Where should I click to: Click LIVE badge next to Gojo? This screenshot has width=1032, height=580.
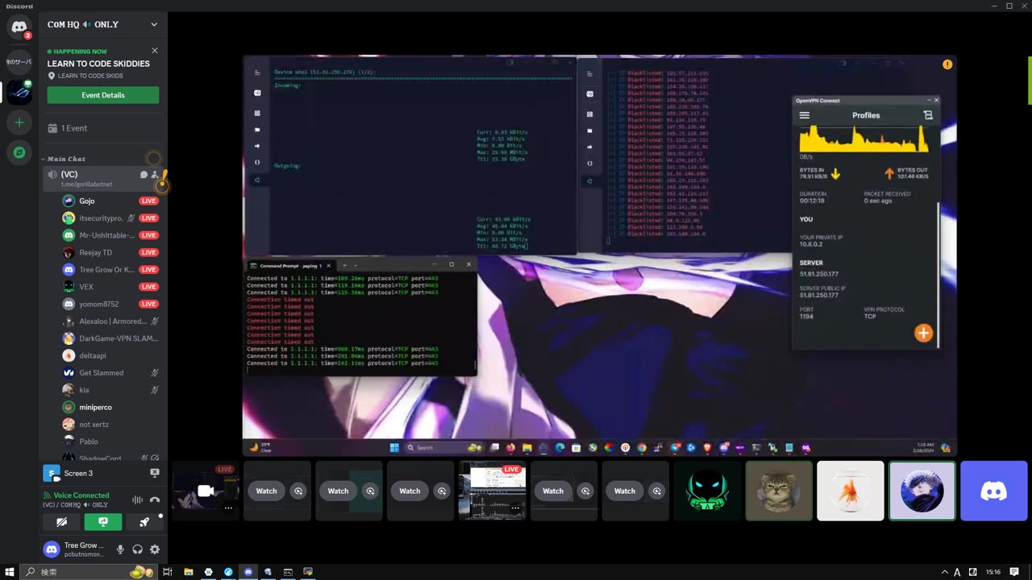pyautogui.click(x=148, y=201)
